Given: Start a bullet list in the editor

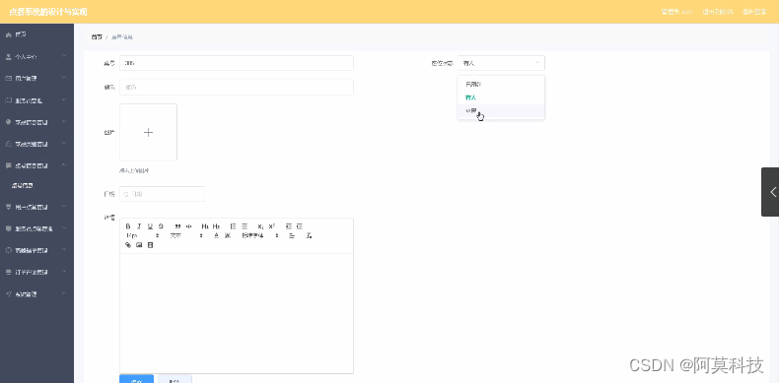Looking at the screenshot, I should pyautogui.click(x=244, y=226).
